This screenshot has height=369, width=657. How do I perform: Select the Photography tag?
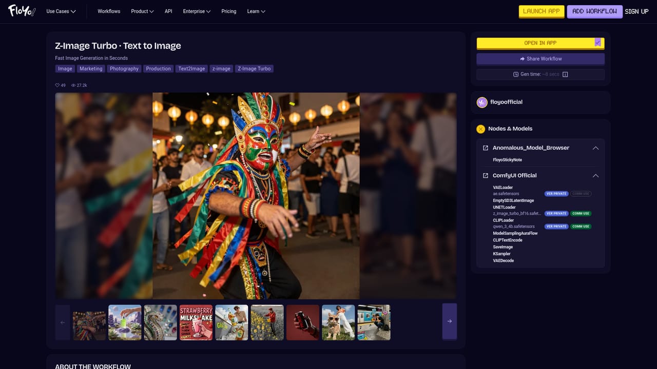124,69
